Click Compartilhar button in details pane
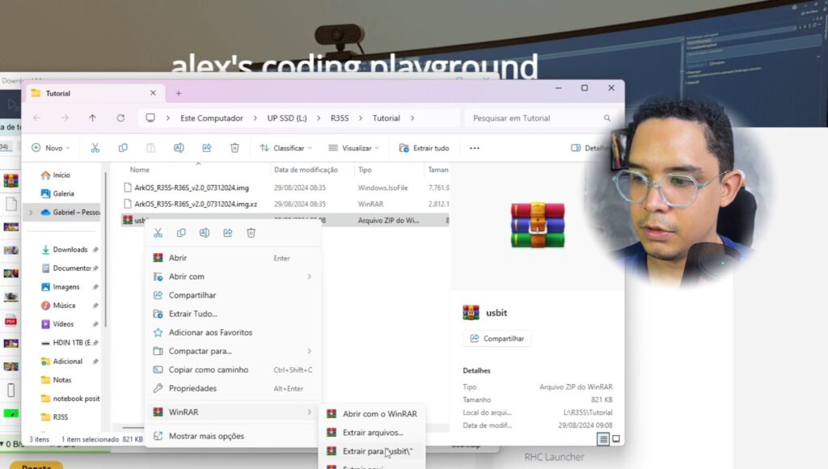The width and height of the screenshot is (828, 469). point(497,339)
